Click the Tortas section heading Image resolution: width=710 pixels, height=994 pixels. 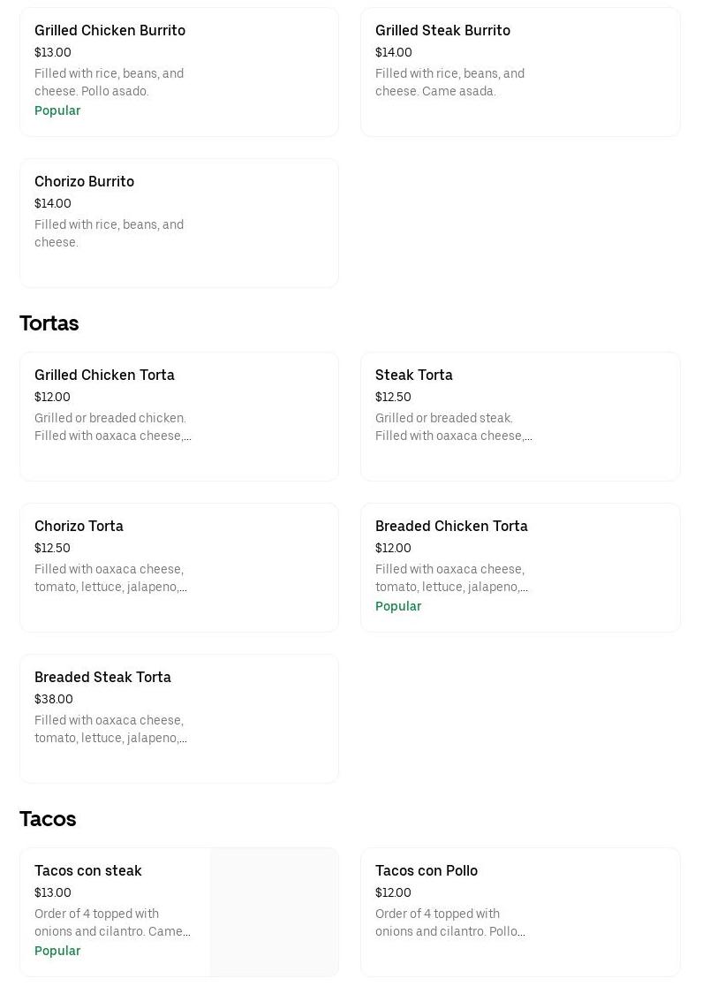pyautogui.click(x=49, y=323)
